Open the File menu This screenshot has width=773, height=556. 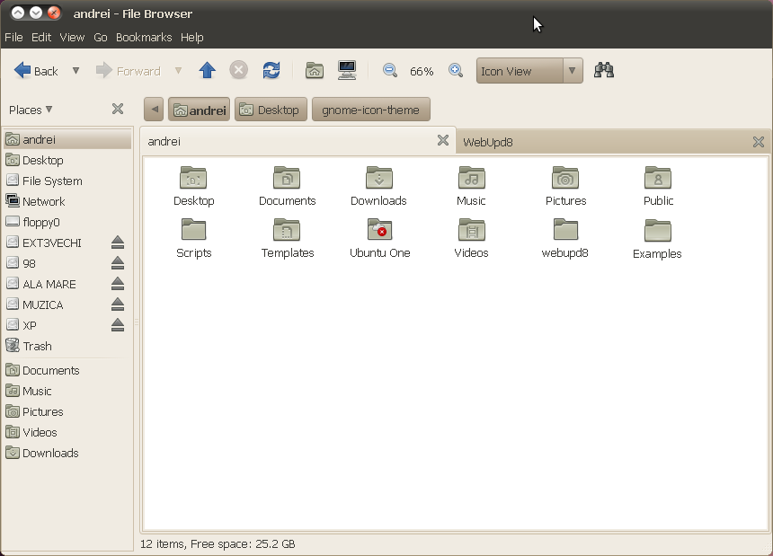pyautogui.click(x=13, y=38)
